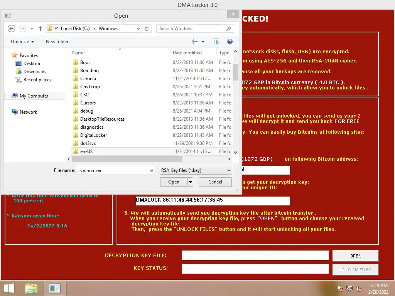
Task: Open File Explorer from the taskbar
Action: [31, 288]
